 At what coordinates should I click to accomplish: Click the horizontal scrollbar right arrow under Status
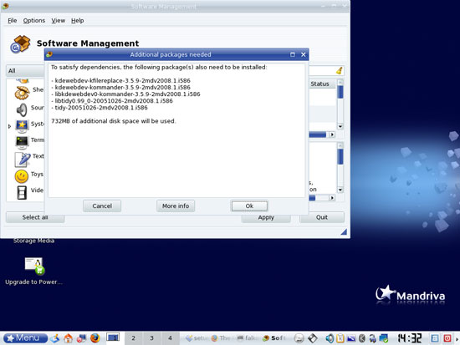click(332, 134)
